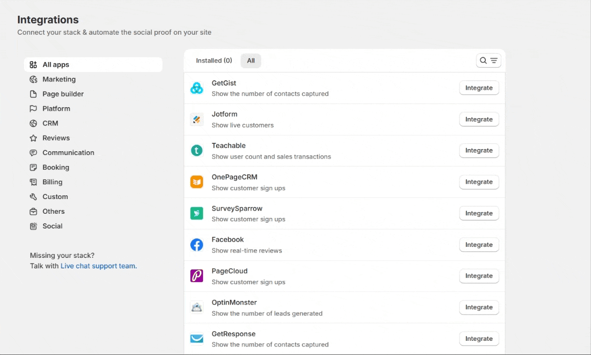591x355 pixels.
Task: Integrate the PageCloud app
Action: (x=479, y=276)
